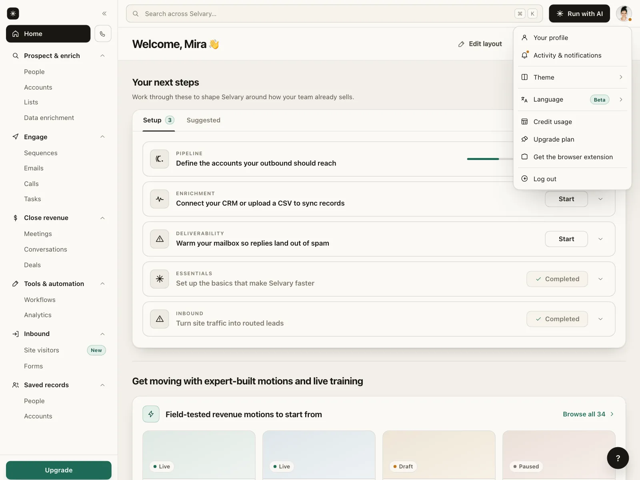The height and width of the screenshot is (480, 640).
Task: Open the Draft motion card
Action: coord(439,455)
